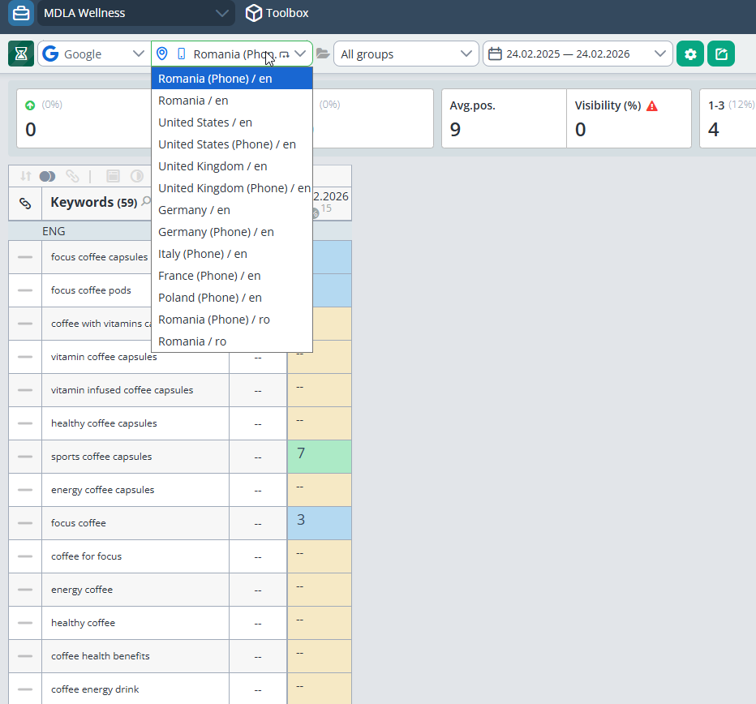756x704 pixels.
Task: Click keyword 'sports coffee capsules'
Action: [x=101, y=457]
